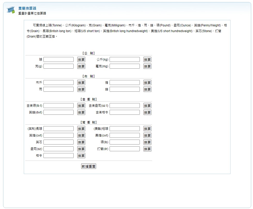
Task: Focus the 打蘭(dr) input field
Action: (x=125, y=149)
